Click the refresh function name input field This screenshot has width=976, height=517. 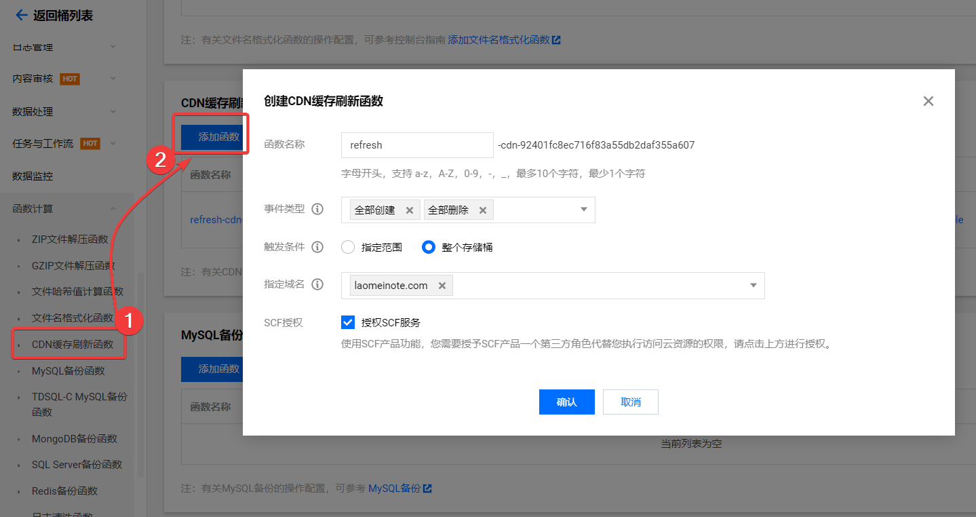(x=416, y=145)
